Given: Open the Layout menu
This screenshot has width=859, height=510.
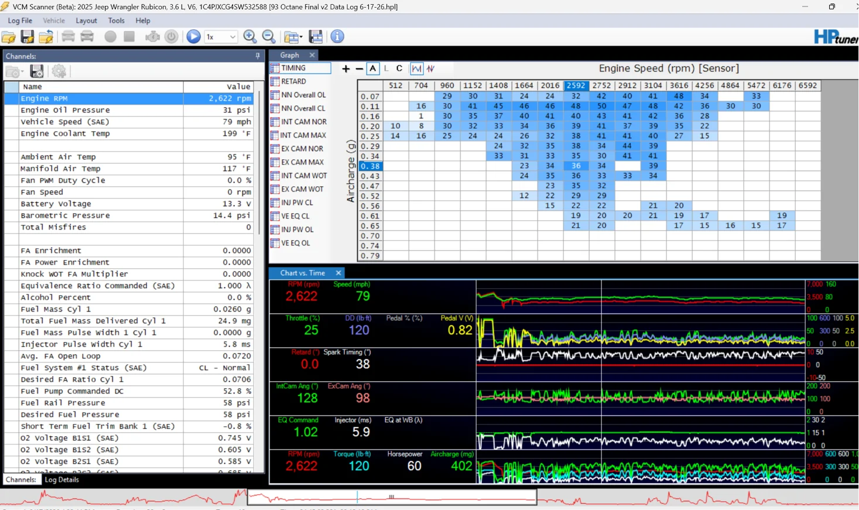Looking at the screenshot, I should 86,20.
